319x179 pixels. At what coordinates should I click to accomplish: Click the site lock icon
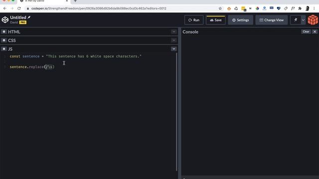28,8
